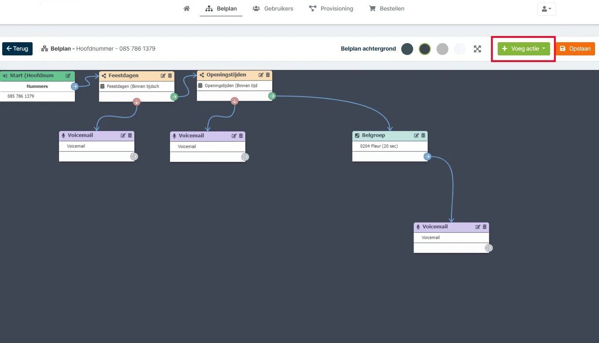Select the Feestdagen node title
This screenshot has width=599, height=343.
tap(123, 76)
